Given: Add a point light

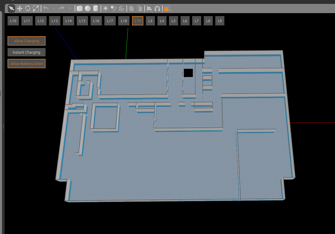Looking at the screenshot, I should [x=105, y=9].
